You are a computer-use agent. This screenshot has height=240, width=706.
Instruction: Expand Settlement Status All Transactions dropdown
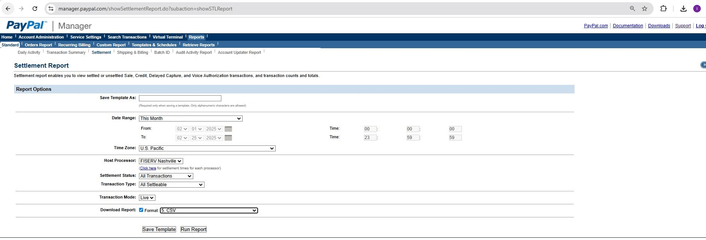(166, 176)
